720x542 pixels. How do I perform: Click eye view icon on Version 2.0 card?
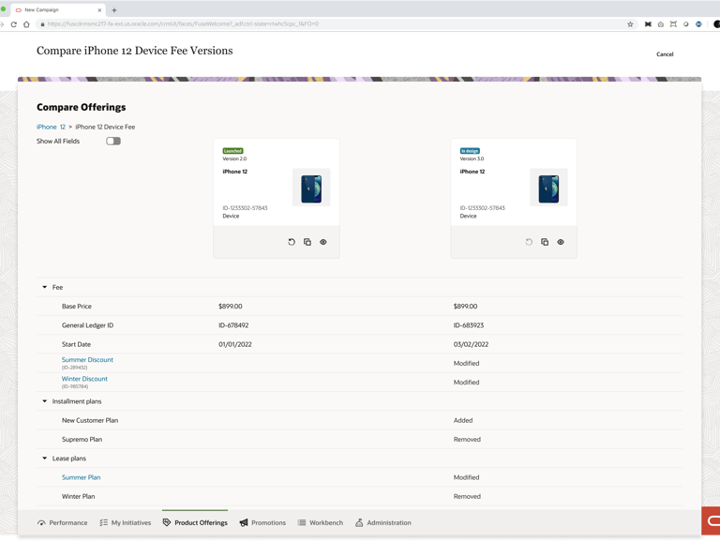(x=323, y=242)
